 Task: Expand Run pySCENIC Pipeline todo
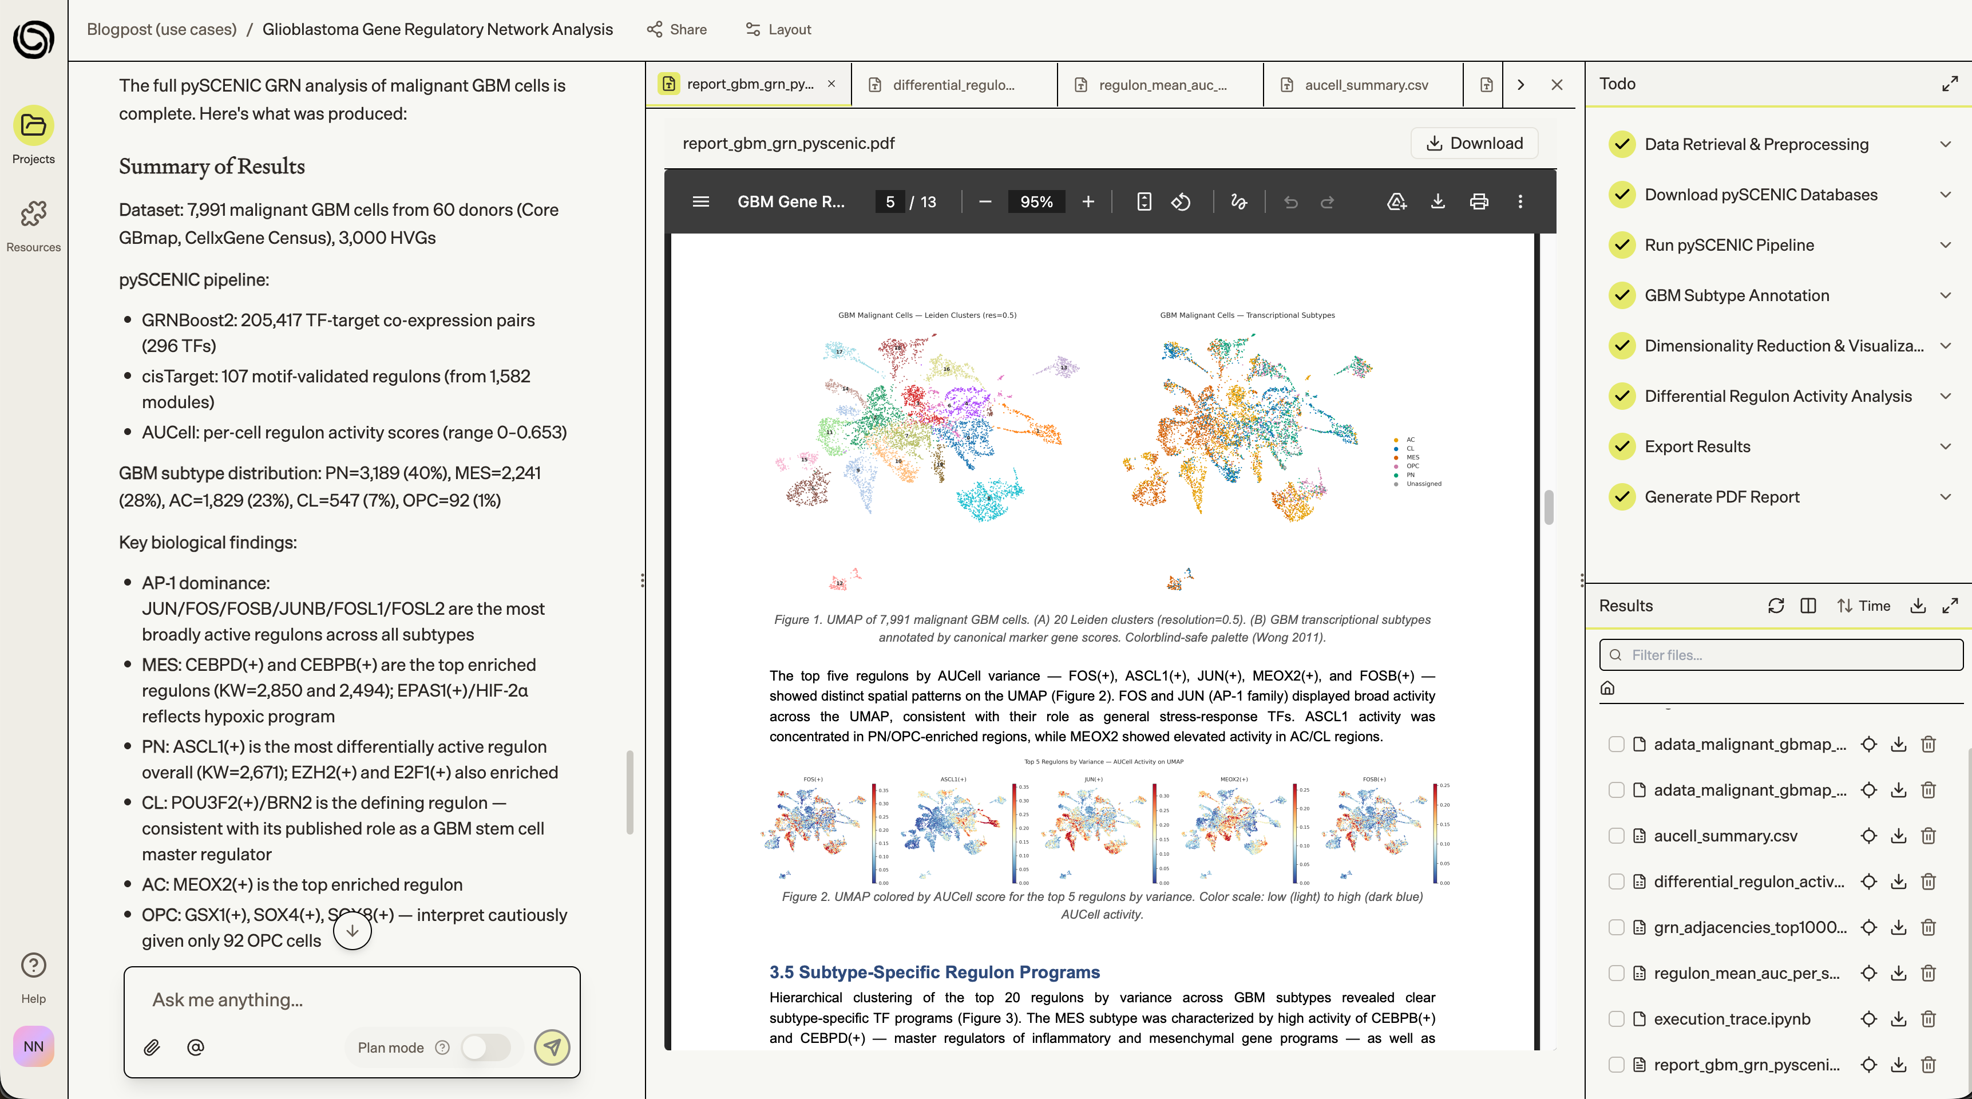[x=1945, y=245]
